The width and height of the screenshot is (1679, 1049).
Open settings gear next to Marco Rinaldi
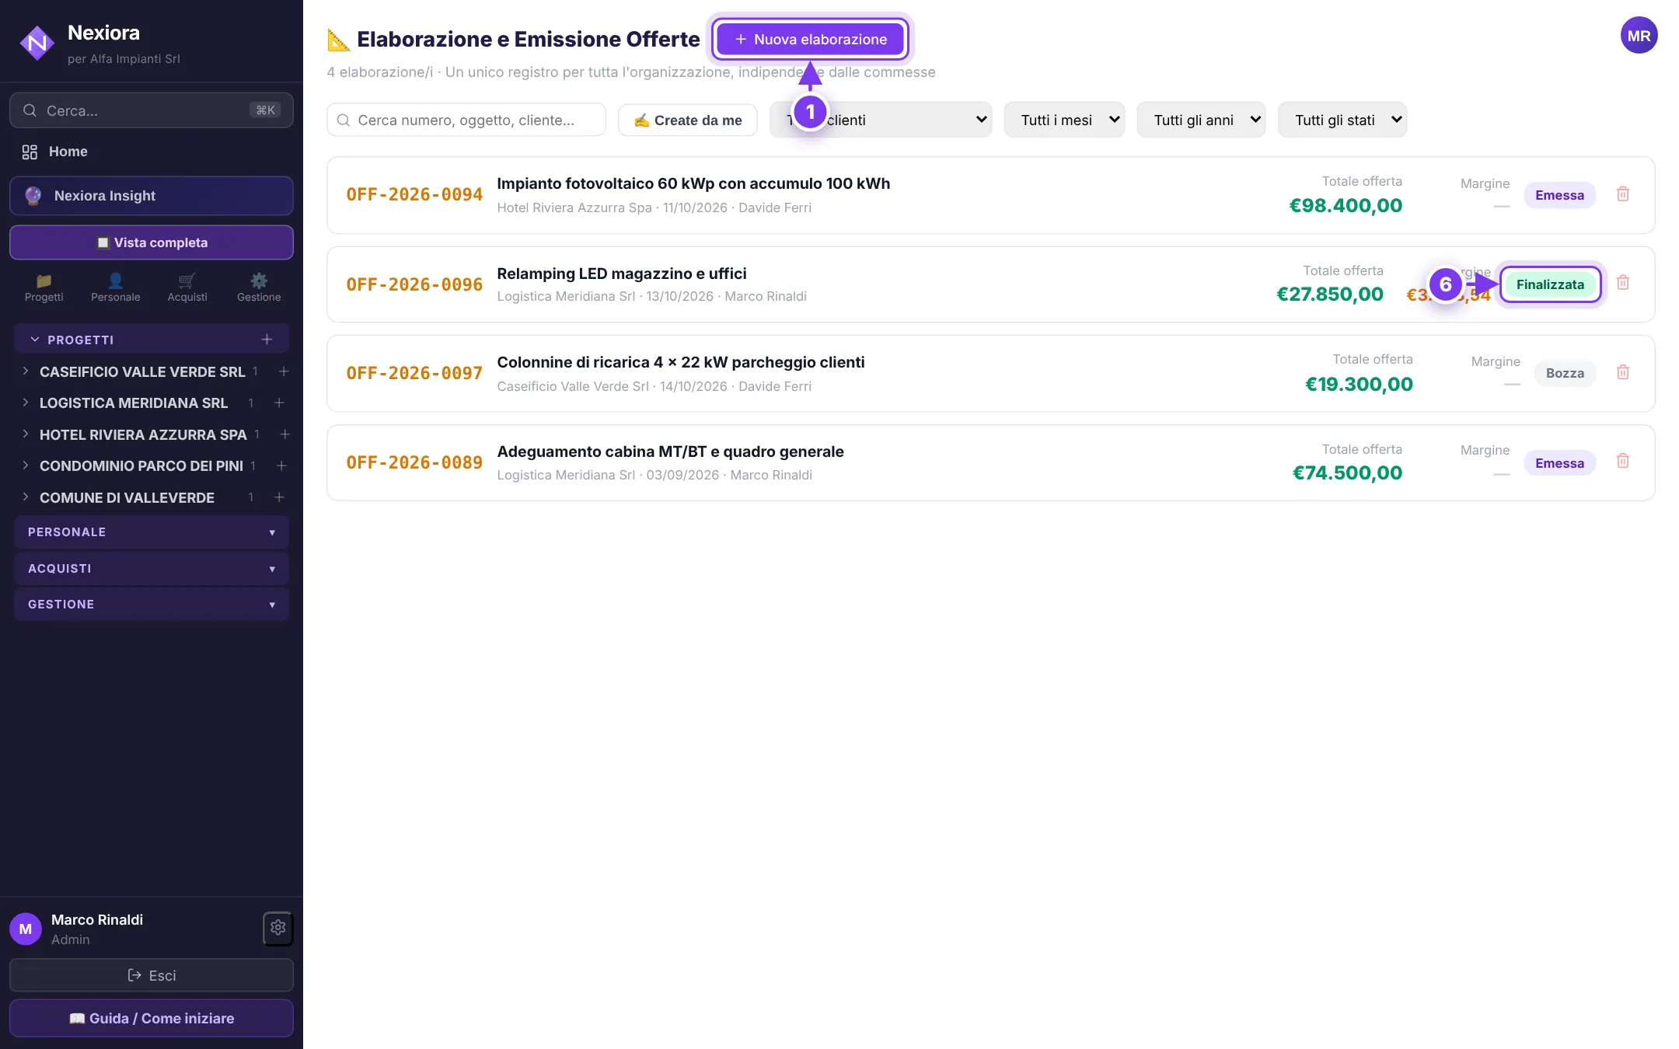click(278, 928)
